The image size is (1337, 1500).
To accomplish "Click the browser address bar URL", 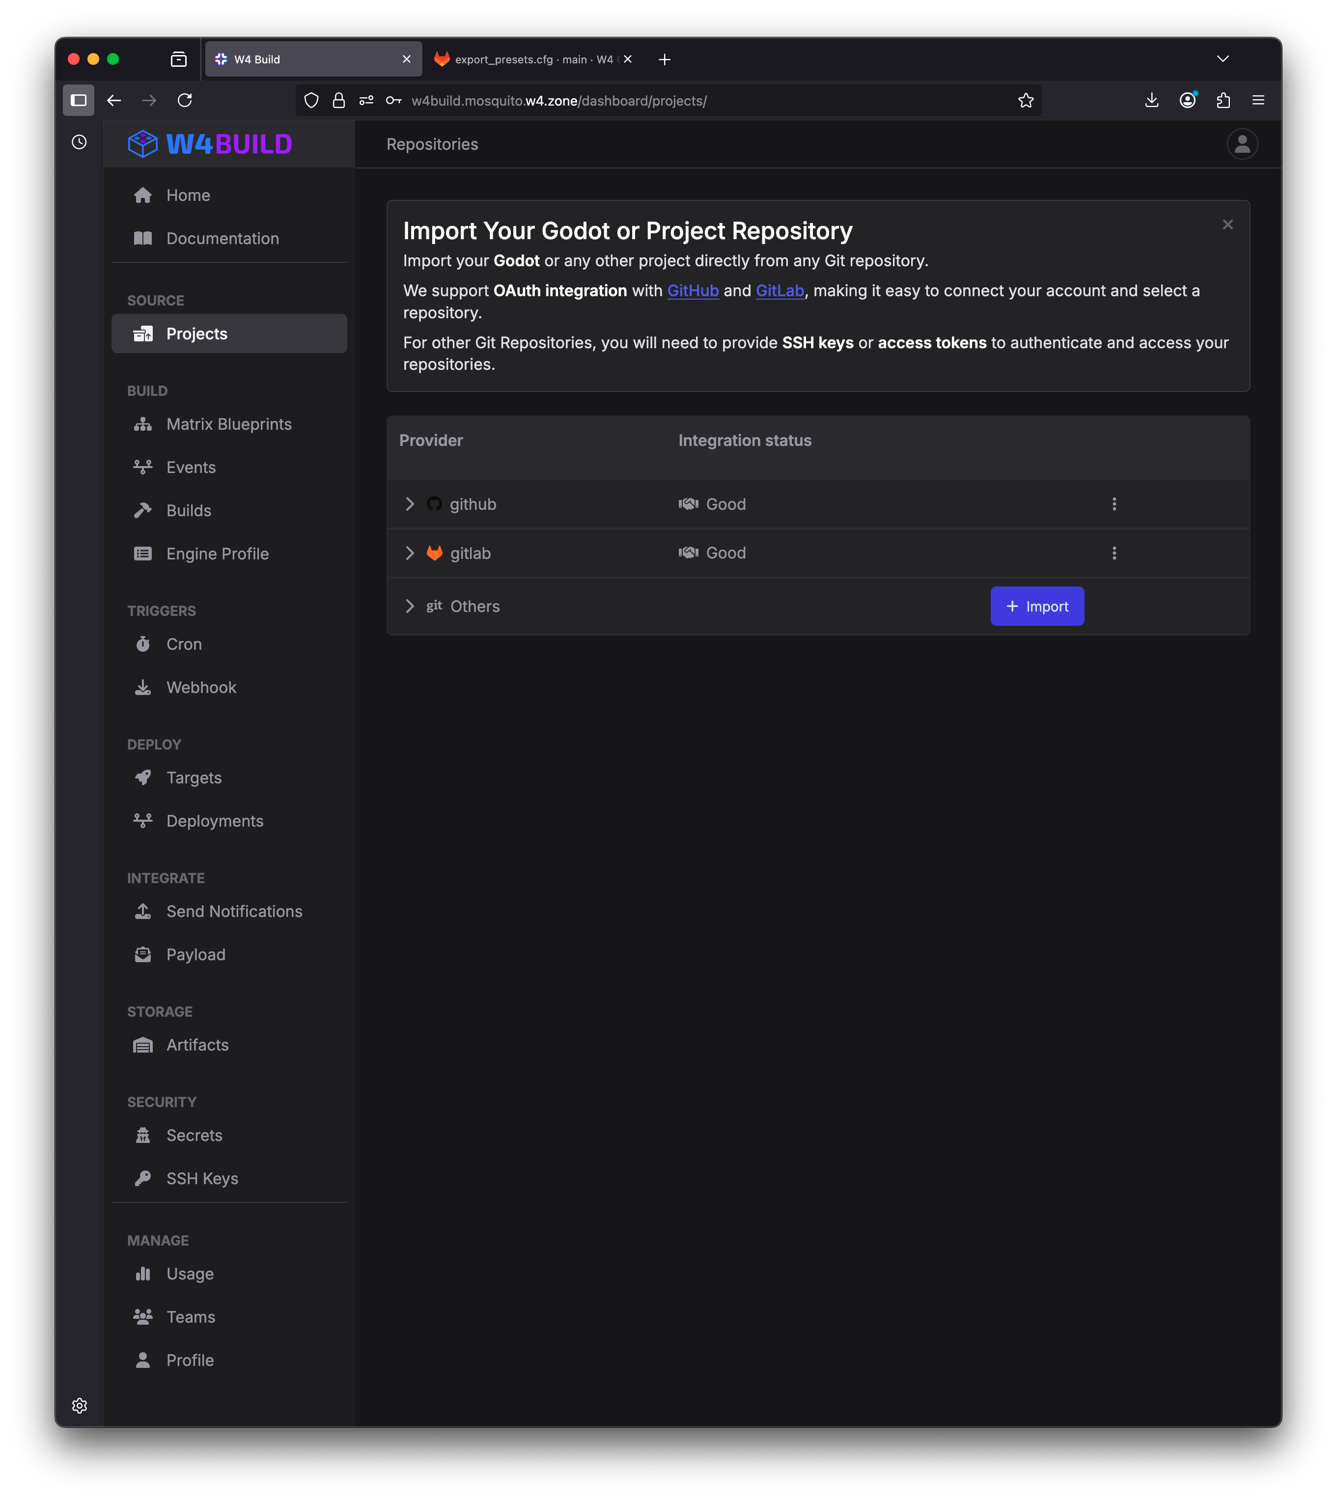I will click(558, 101).
